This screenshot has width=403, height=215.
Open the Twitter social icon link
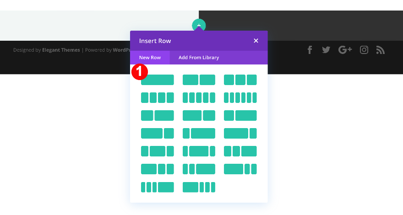326,50
